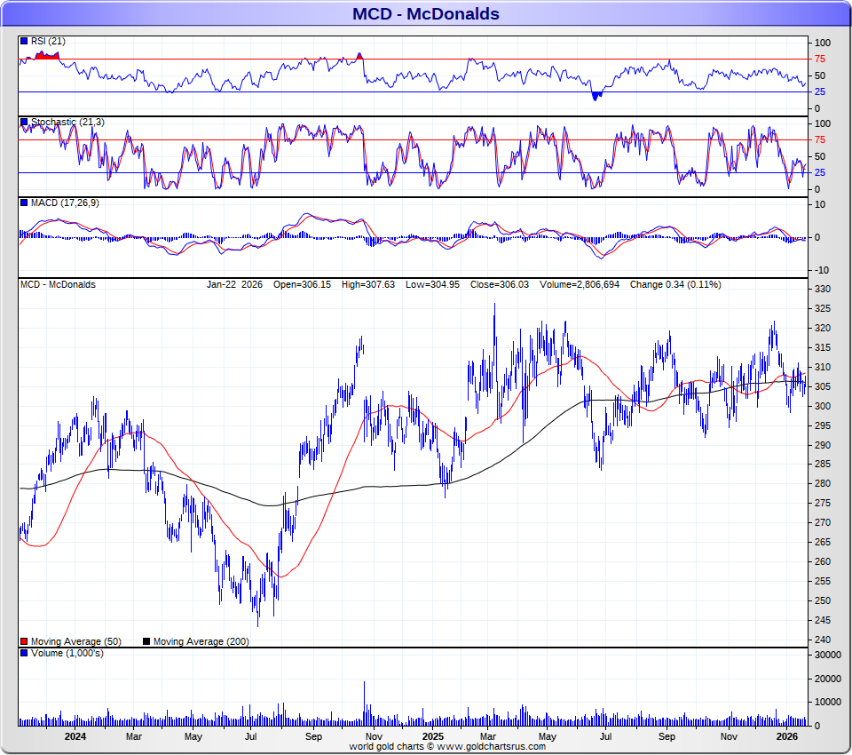The height and width of the screenshot is (755, 852).
Task: Click the 'MCD - McDonalds' chart title
Action: 425,13
